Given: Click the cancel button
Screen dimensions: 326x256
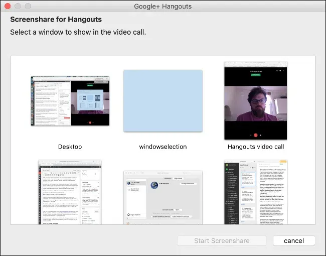Looking at the screenshot, I should (x=294, y=240).
